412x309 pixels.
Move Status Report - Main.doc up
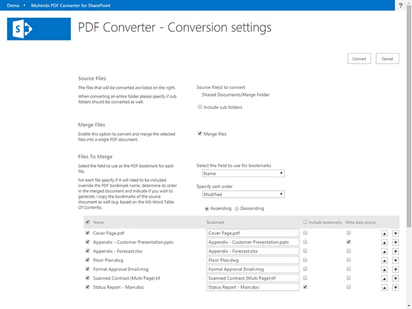(384, 287)
